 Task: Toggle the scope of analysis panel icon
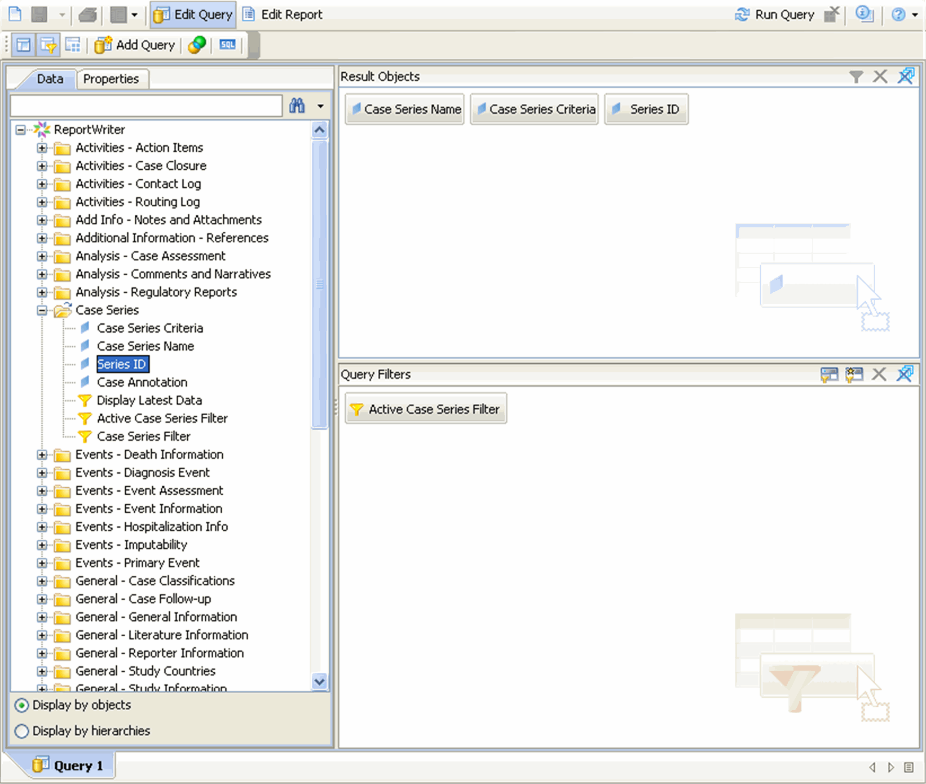tap(73, 45)
